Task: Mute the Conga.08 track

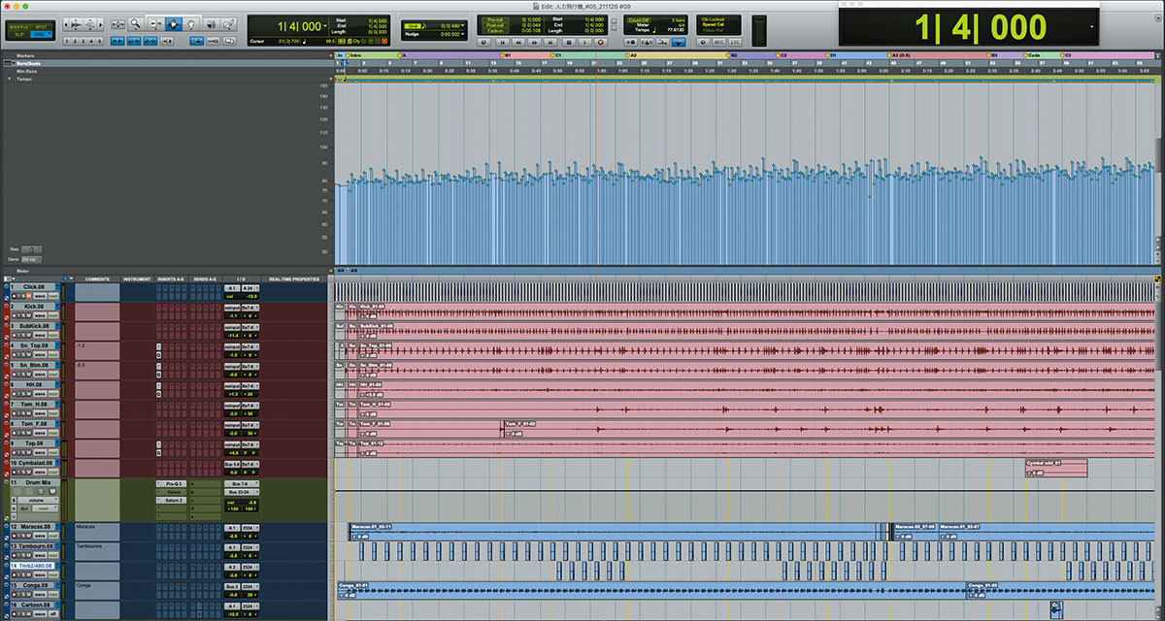Action: [x=29, y=594]
